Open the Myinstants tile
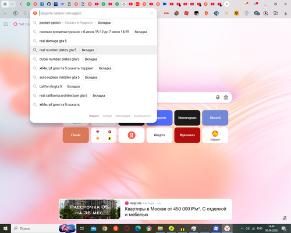The height and width of the screenshot is (233, 291). pos(187,135)
